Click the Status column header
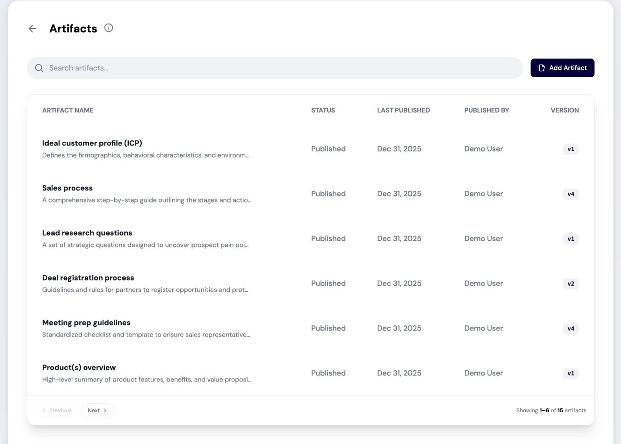The width and height of the screenshot is (621, 444). pyautogui.click(x=323, y=110)
